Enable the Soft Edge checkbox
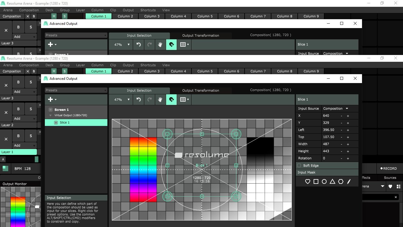The width and height of the screenshot is (403, 227). point(299,166)
